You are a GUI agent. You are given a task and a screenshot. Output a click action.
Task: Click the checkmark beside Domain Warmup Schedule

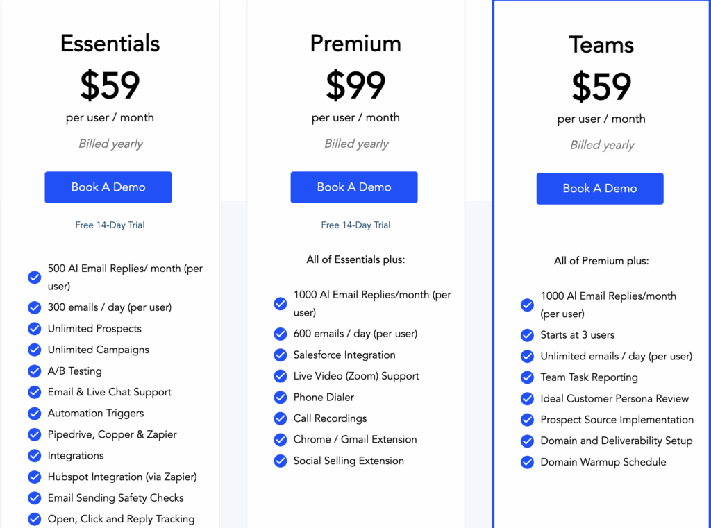pyautogui.click(x=527, y=462)
